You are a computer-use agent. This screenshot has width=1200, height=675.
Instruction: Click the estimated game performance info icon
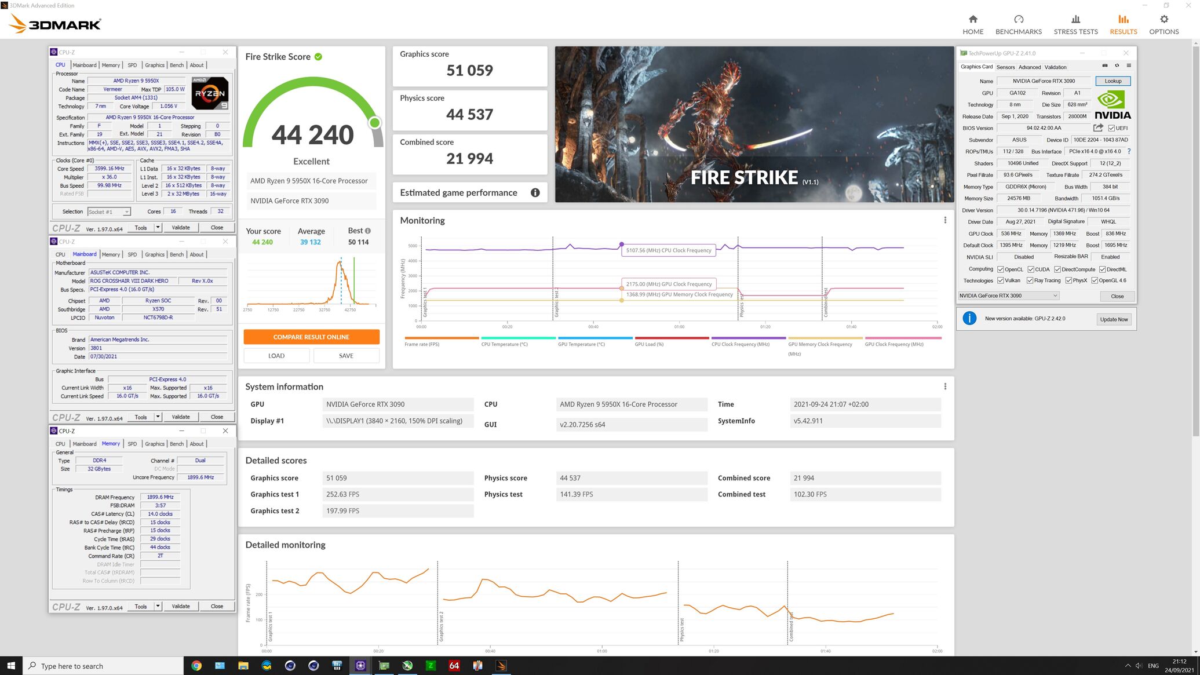(x=535, y=193)
